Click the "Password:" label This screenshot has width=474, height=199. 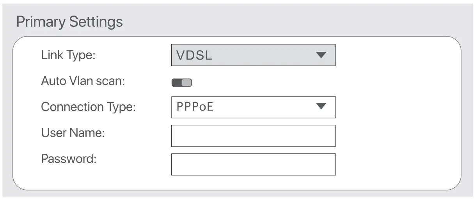[x=69, y=158]
